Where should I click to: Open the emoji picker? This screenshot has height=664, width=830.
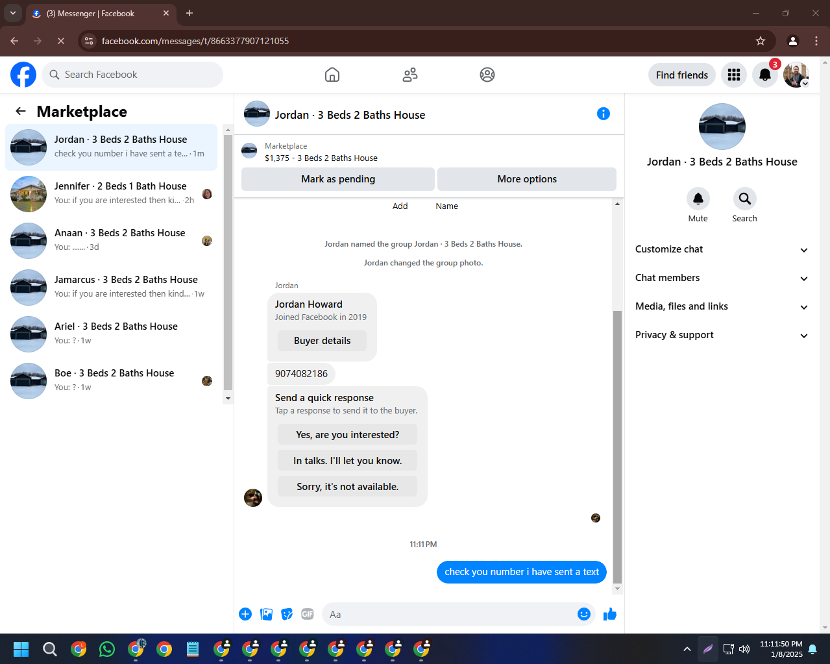point(584,614)
